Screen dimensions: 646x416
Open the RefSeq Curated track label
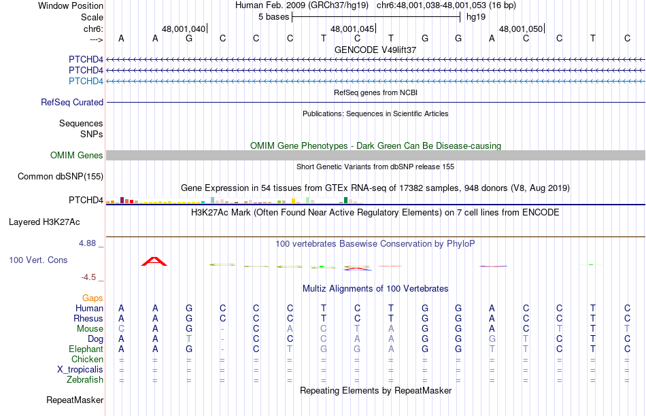[x=71, y=102]
